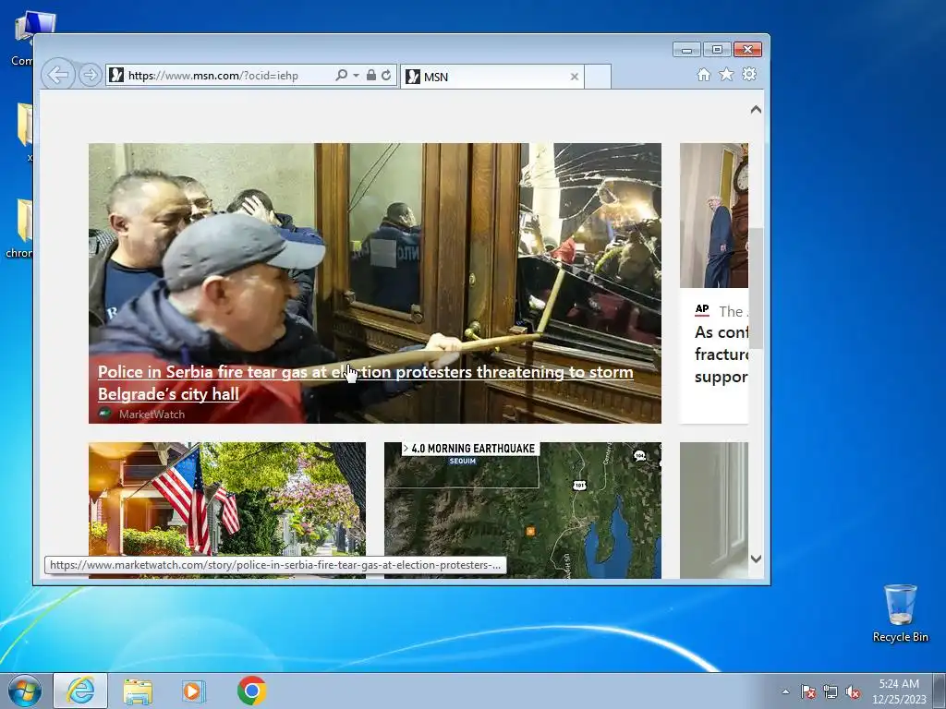View the security report lock icon
Viewport: 946px width, 709px height.
coord(371,76)
